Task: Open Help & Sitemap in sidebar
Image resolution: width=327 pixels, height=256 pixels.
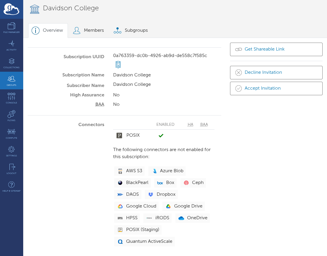Action: (x=11, y=187)
